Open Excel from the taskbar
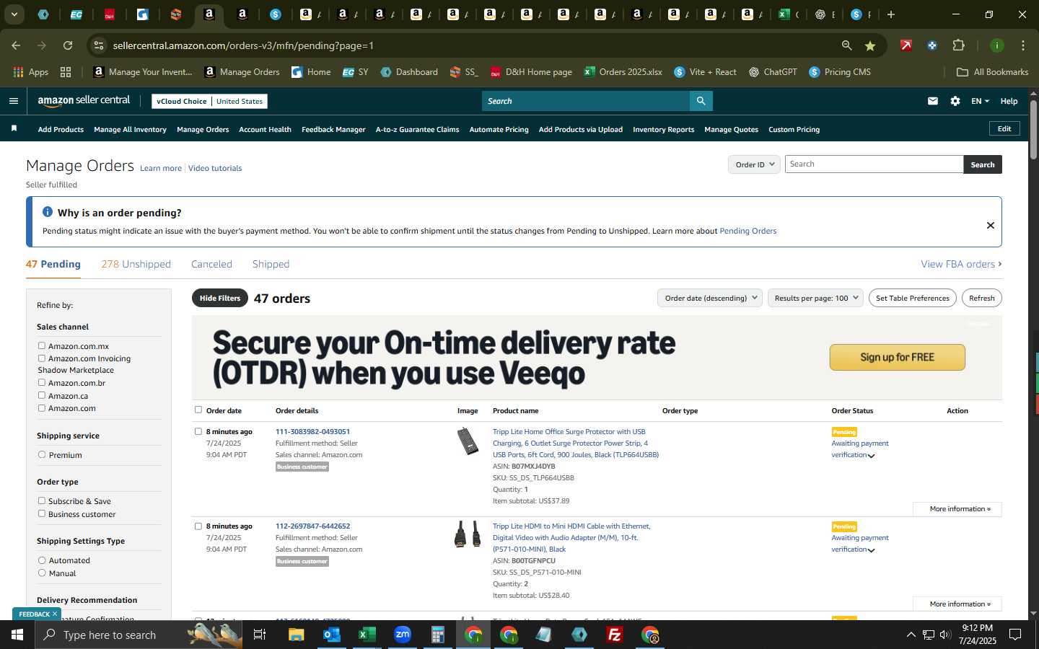This screenshot has width=1039, height=649. tap(367, 635)
